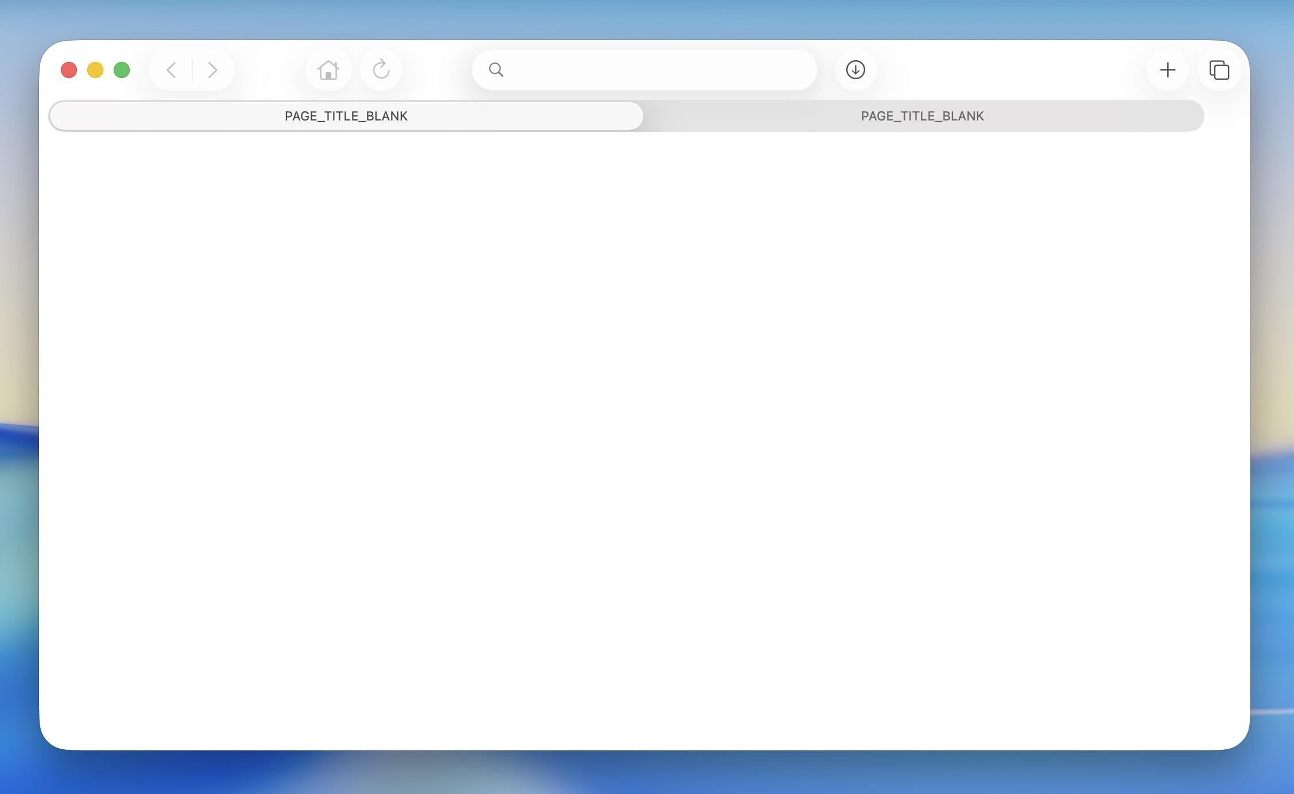
Task: Click empty toolbar space between downloads and plus
Action: click(1010, 70)
